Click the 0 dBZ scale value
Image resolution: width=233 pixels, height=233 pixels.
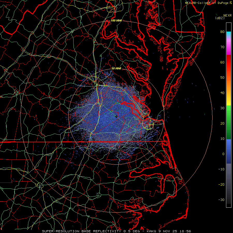pyautogui.click(x=223, y=154)
